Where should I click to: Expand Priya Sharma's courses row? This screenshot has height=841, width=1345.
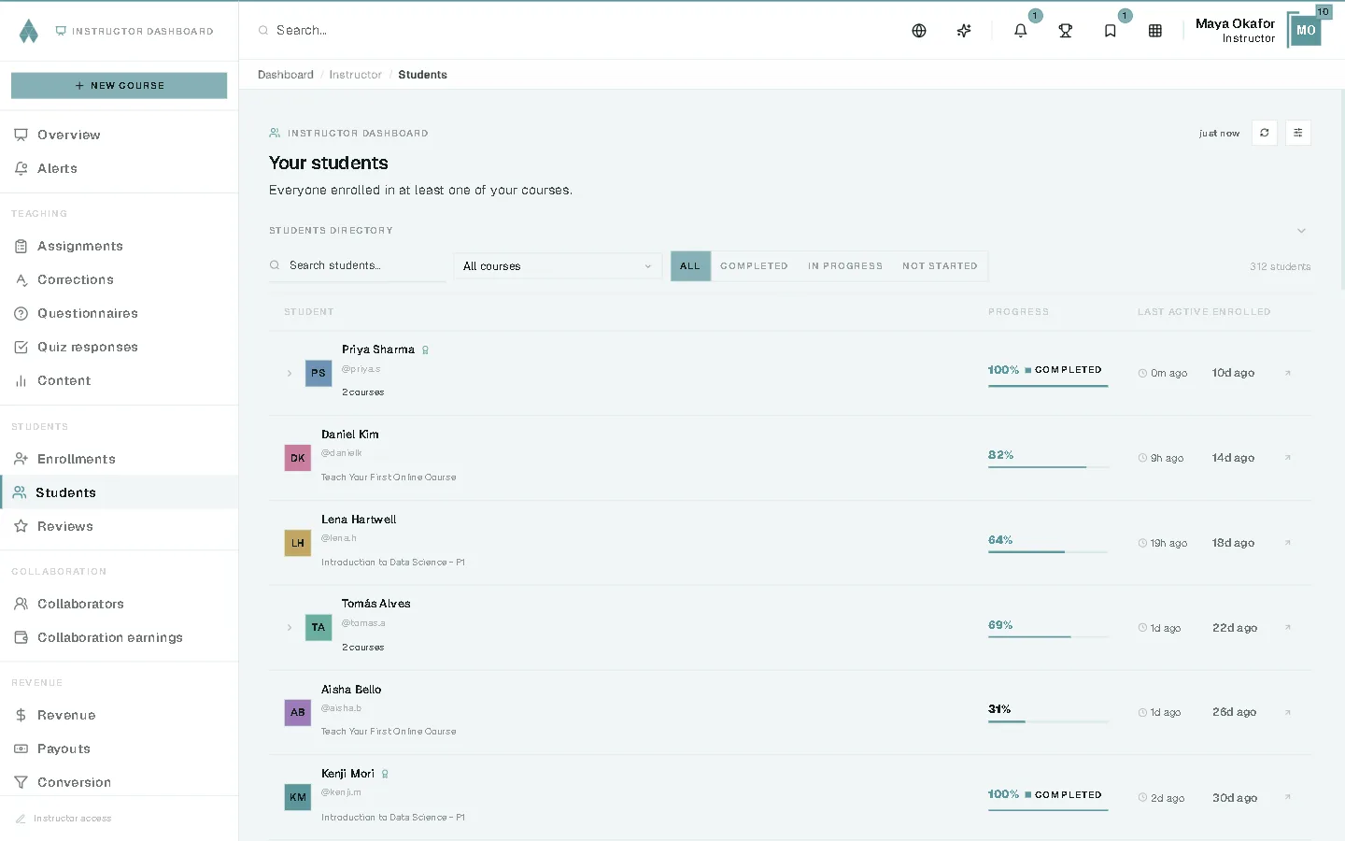tap(290, 373)
